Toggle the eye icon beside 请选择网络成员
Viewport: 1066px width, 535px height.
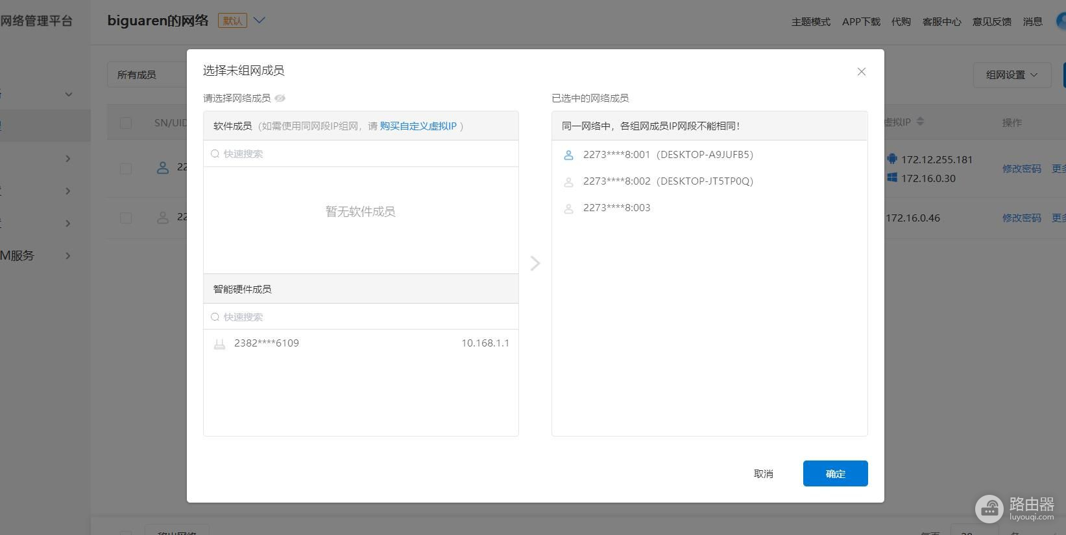(x=280, y=98)
